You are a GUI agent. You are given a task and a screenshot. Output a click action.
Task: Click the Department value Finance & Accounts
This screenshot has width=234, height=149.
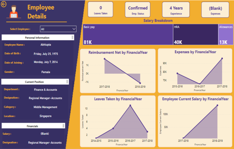tap(45, 90)
